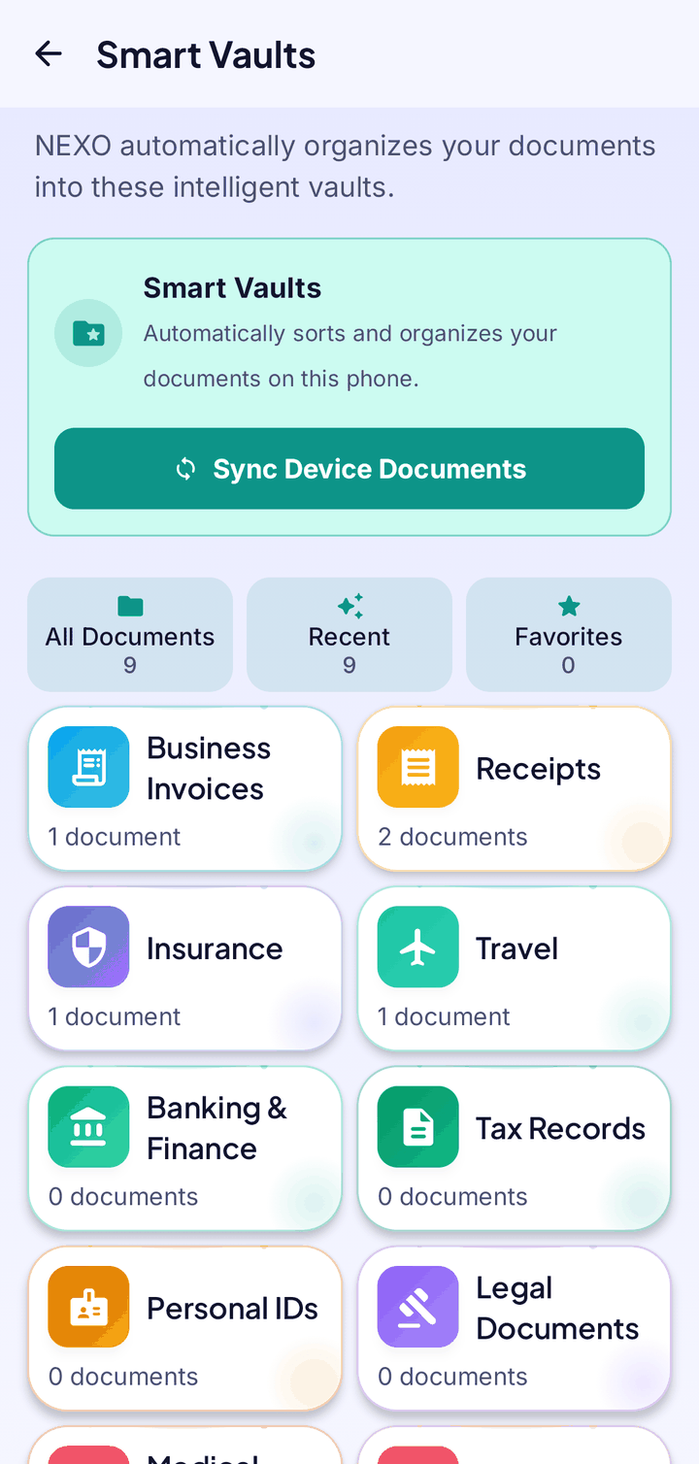This screenshot has height=1464, width=699.
Task: Click the Smart Vaults page title
Action: point(206,55)
